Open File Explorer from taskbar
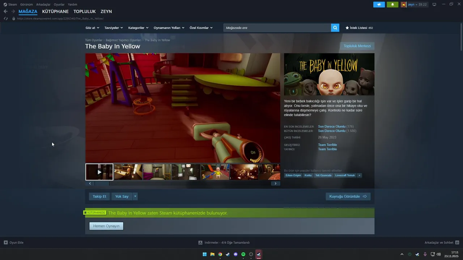Viewport: 463px width, 260px height. [212, 254]
